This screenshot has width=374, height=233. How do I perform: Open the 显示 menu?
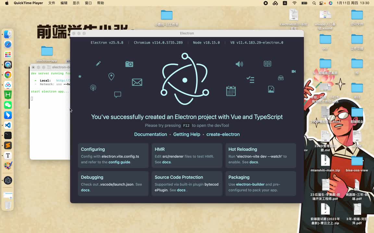pos(76,3)
